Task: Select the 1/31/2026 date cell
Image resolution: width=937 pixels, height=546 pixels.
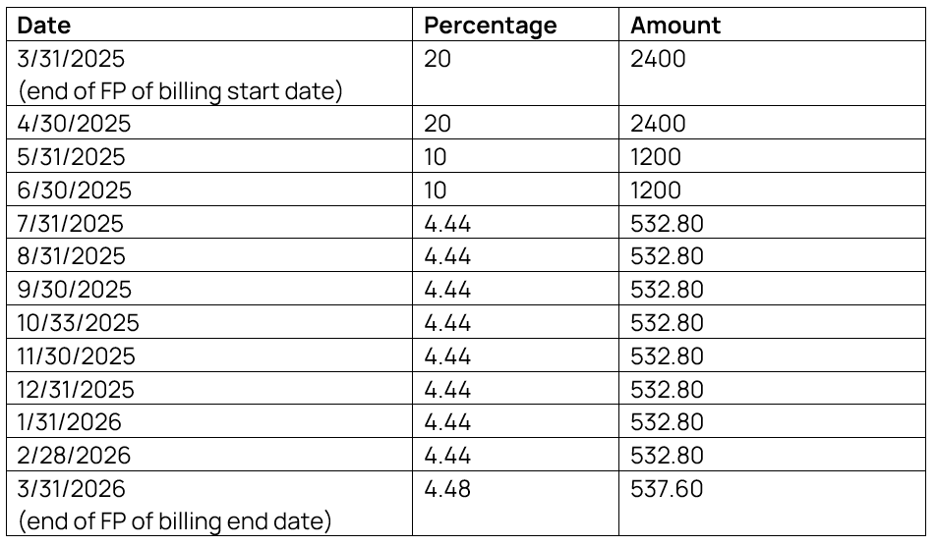Action: [71, 422]
